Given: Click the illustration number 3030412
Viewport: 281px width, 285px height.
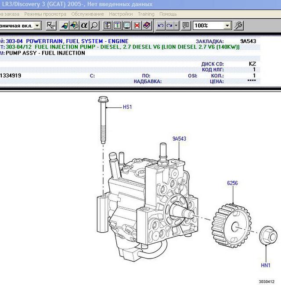Looking at the screenshot, I should pos(267,281).
